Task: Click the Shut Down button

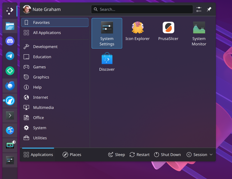Action: click(167, 155)
